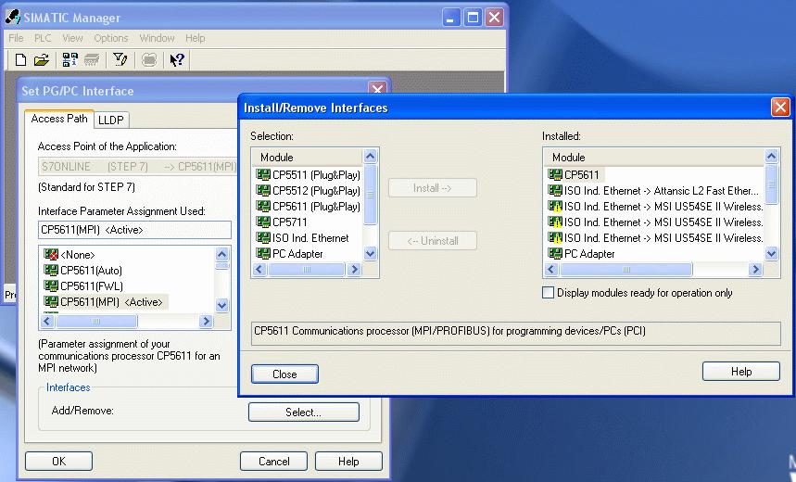The height and width of the screenshot is (482, 796).
Task: Click Close in Install/Remove Interfaces
Action: pos(284,374)
